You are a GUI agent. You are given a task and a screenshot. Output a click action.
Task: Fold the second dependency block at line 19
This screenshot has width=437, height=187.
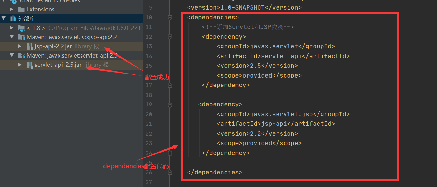tap(169, 105)
